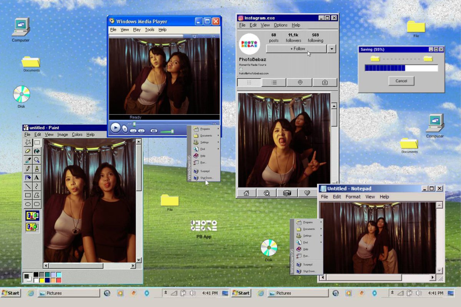This screenshot has width=461, height=307.
Task: Click the Saving progress bar
Action: [401, 68]
